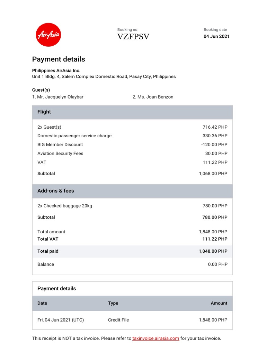
Task: Click the AirAsia red logo
Action: [48, 34]
